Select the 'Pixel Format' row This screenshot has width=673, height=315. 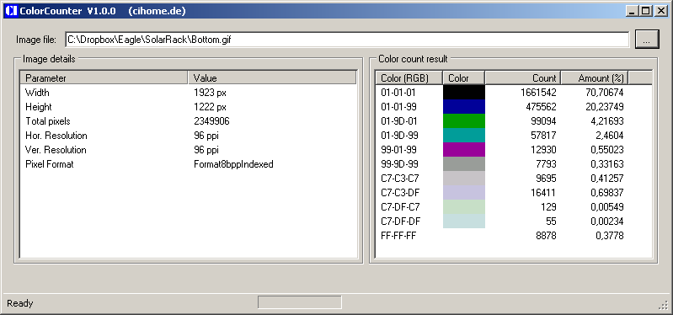coord(188,164)
